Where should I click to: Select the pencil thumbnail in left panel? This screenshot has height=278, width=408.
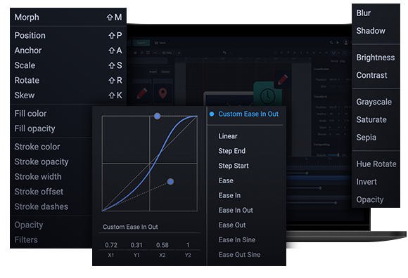click(142, 93)
